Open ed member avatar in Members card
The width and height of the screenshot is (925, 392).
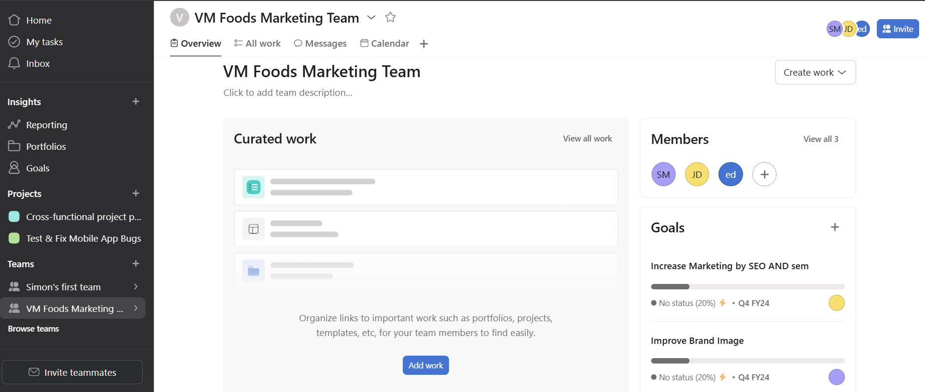pos(731,174)
